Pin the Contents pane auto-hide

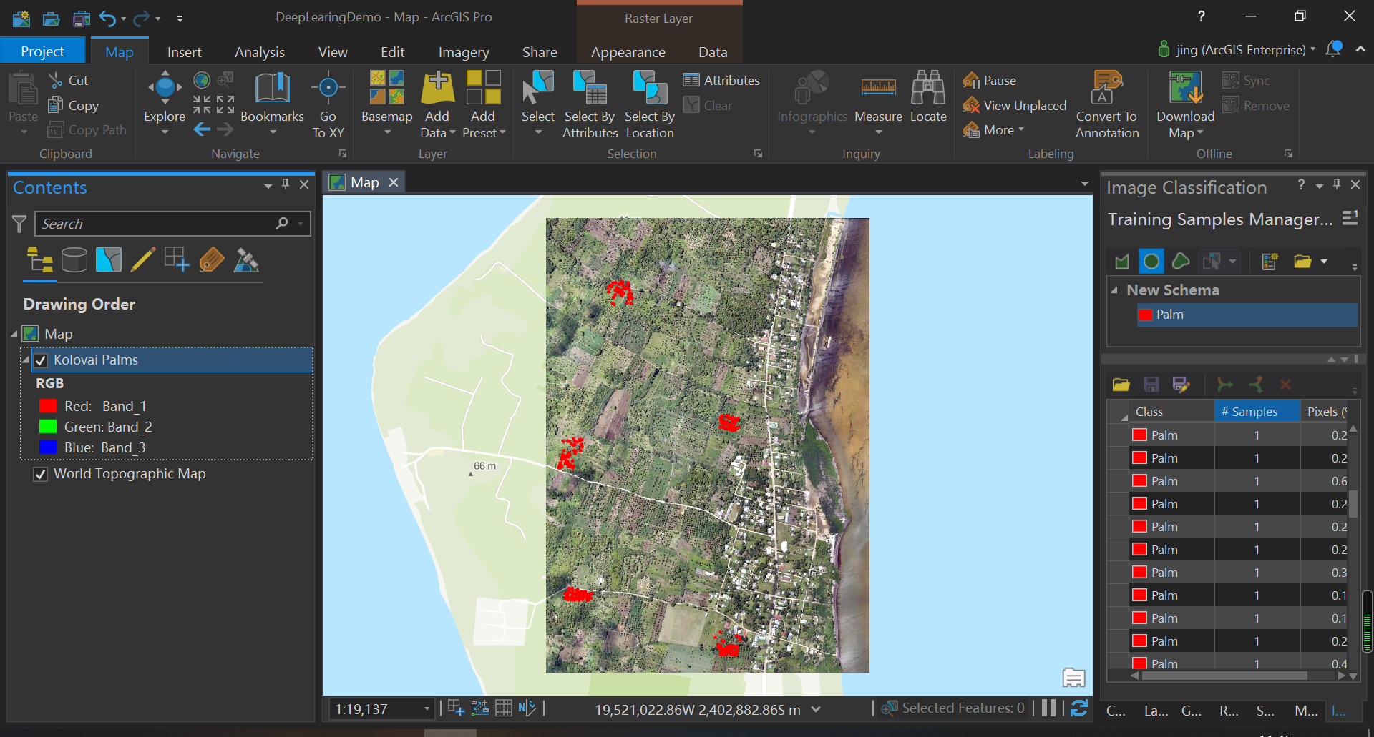click(x=286, y=184)
